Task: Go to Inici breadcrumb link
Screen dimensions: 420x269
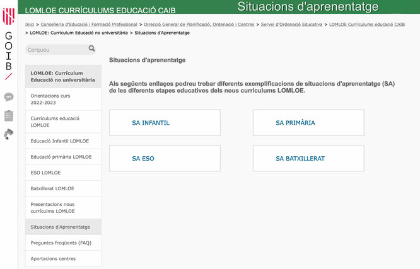Action: [30, 25]
